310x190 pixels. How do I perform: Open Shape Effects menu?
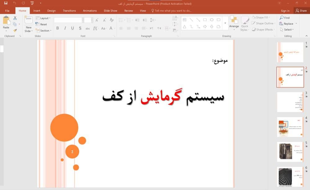tap(263, 30)
